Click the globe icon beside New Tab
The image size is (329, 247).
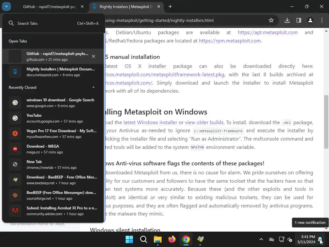point(15,164)
